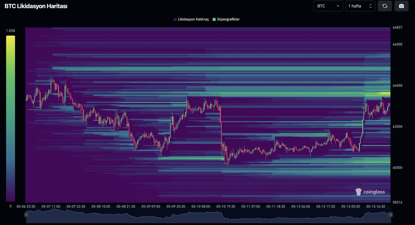Click the 05-11 18:30 time label
The width and height of the screenshot is (415, 225).
pos(276,206)
